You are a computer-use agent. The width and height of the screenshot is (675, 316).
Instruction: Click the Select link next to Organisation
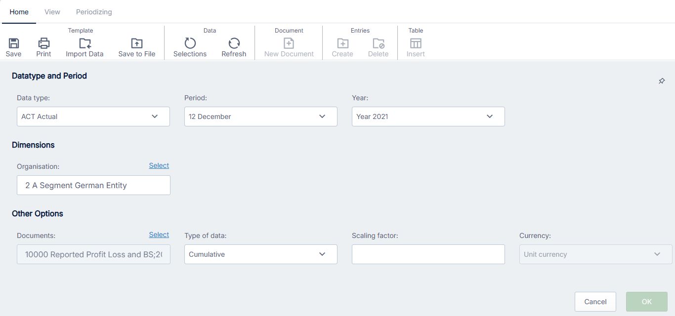pyautogui.click(x=159, y=165)
